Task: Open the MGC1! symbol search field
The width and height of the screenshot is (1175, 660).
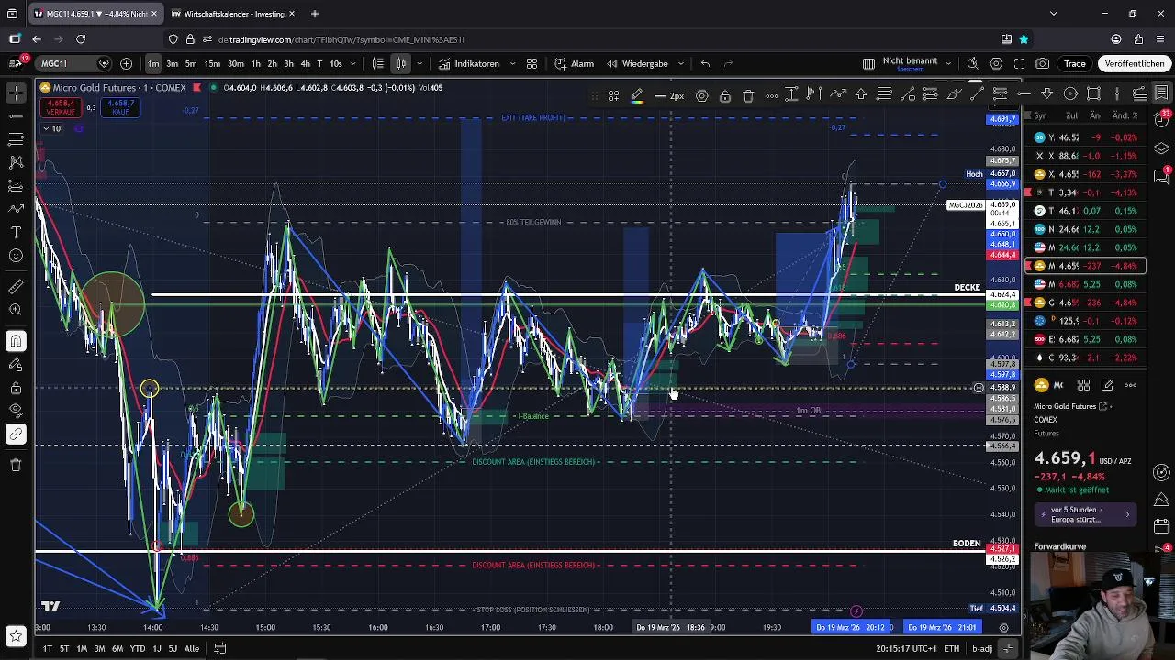Action: click(73, 63)
